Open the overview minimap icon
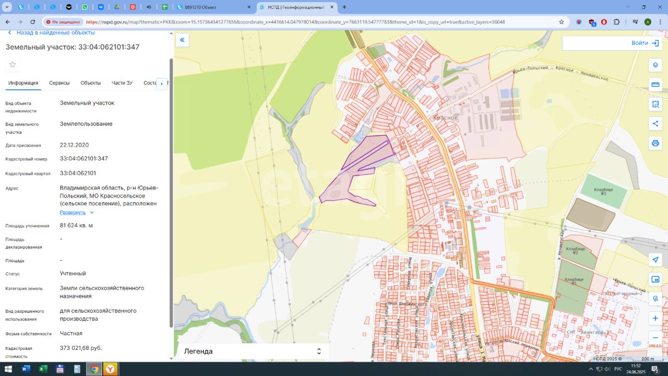Image resolution: width=668 pixels, height=376 pixels. (x=655, y=279)
